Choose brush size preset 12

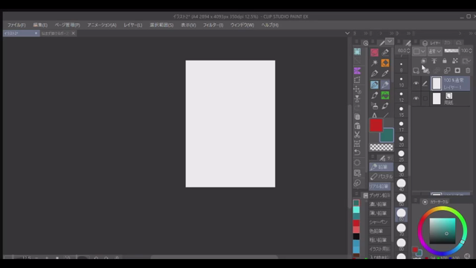coord(402,96)
